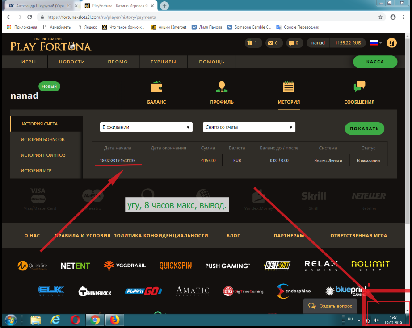412x328 pixels.
Task: Open a new browser tab
Action: click(164, 6)
